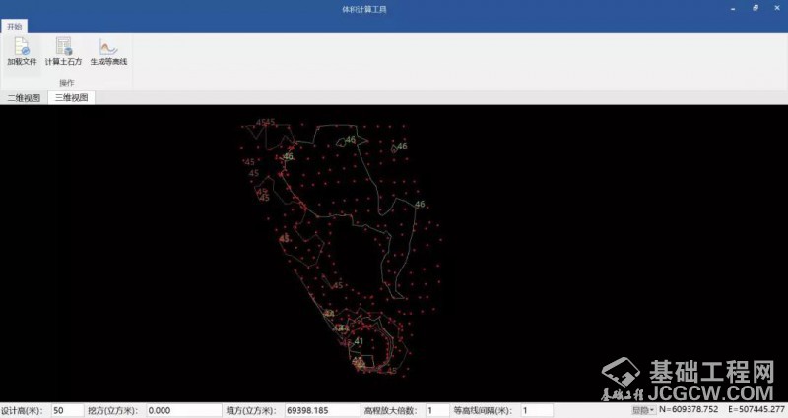
Task: Run the Calculate Earthwork (计算土石方) tool
Action: pyautogui.click(x=64, y=51)
